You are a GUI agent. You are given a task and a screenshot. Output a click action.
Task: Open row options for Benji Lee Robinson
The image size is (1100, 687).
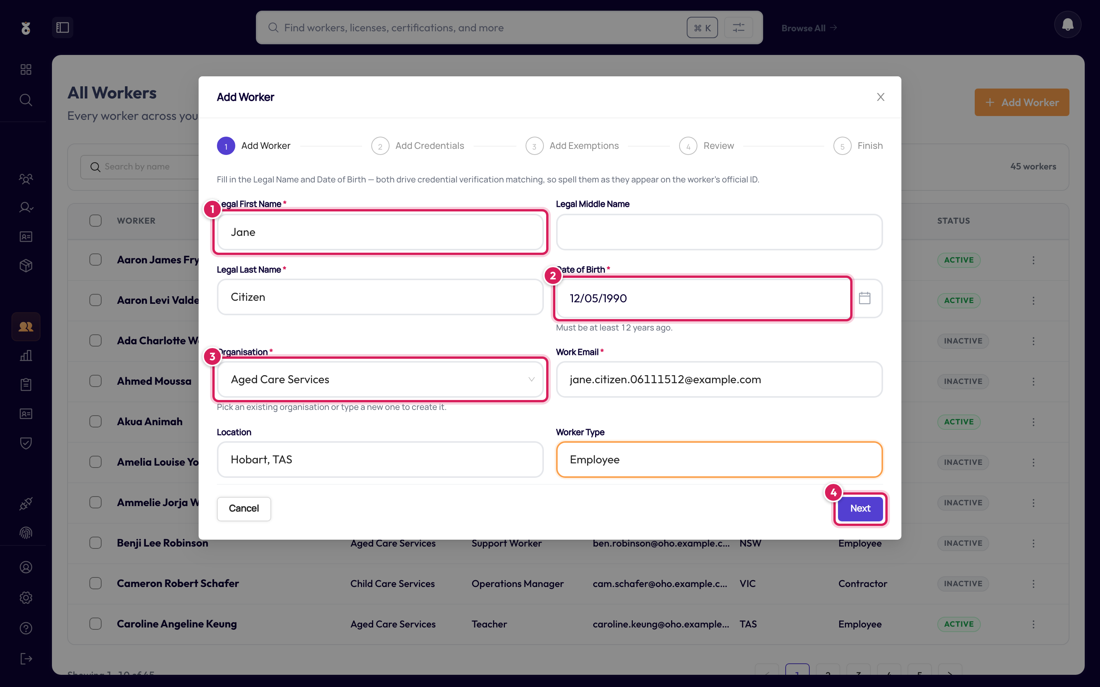(x=1033, y=543)
